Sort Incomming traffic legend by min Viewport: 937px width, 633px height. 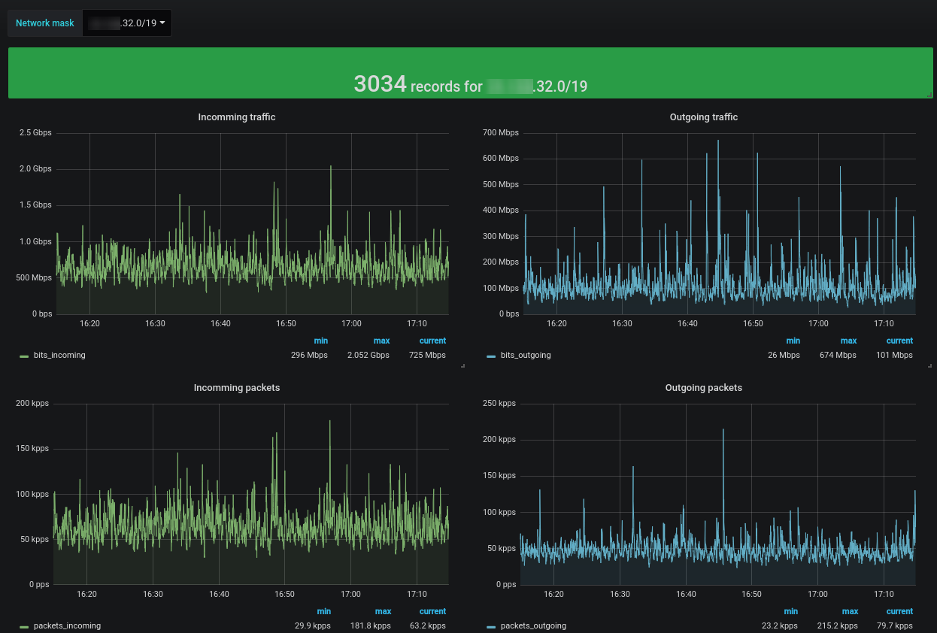tap(320, 341)
